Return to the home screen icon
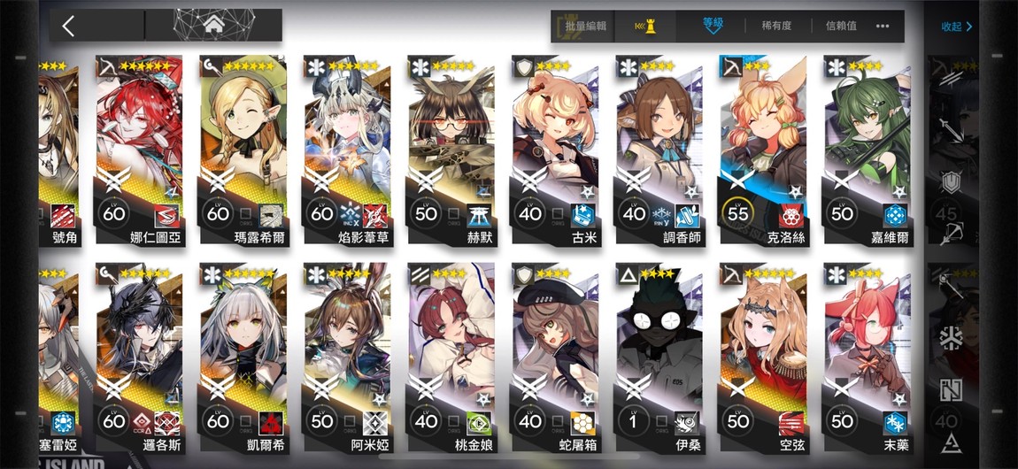 click(213, 26)
